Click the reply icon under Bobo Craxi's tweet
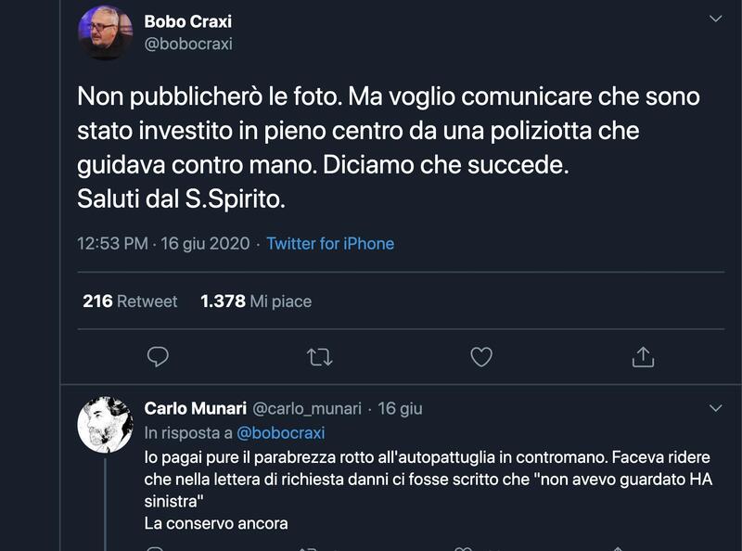Screen dimensions: 742x551 (x=158, y=356)
